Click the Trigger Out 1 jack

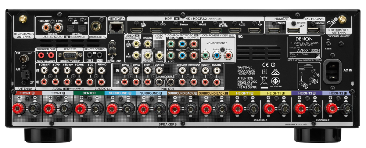point(41,55)
